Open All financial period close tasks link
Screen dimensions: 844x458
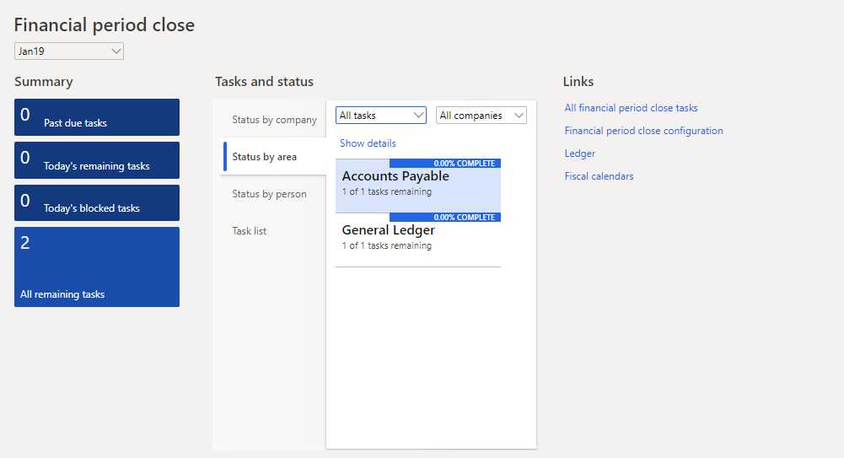coord(631,108)
